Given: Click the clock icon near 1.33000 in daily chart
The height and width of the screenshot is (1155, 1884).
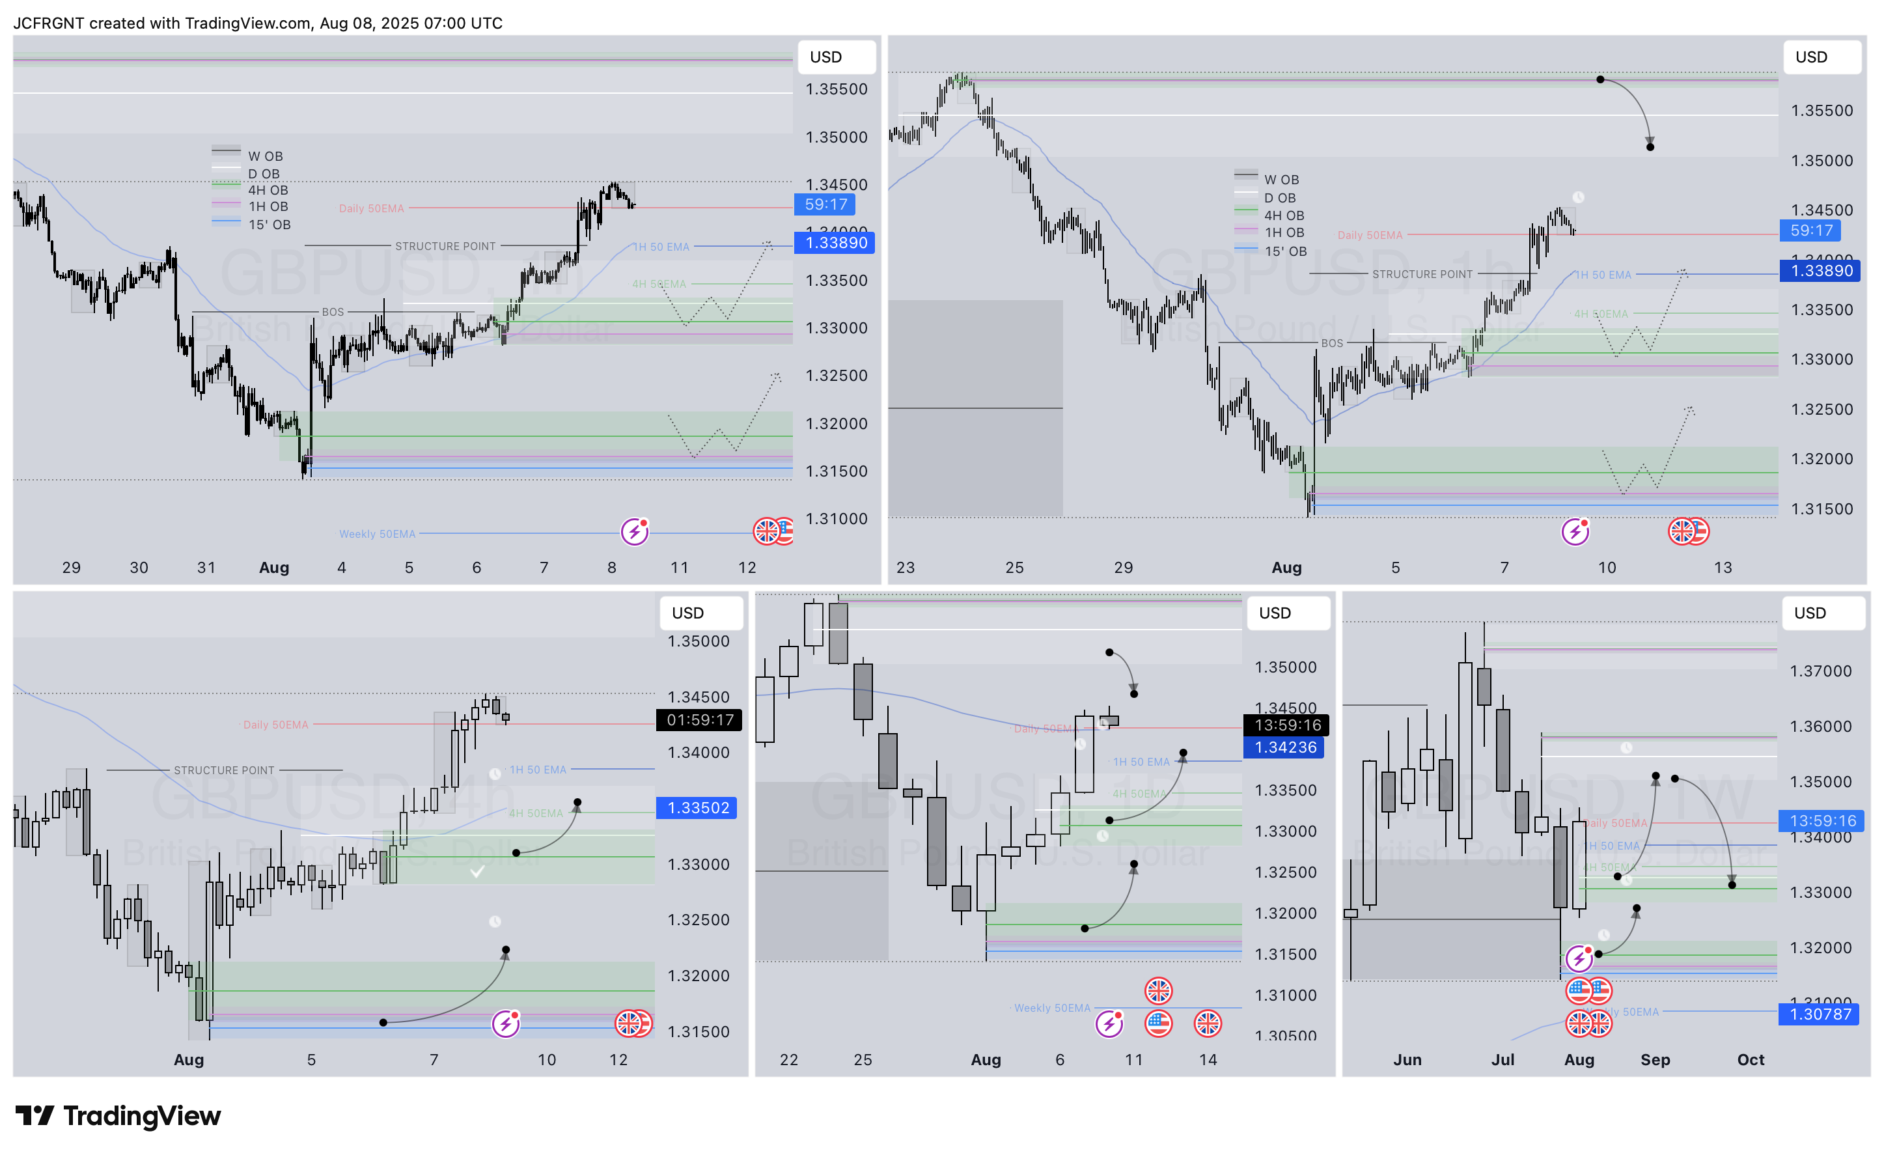Looking at the screenshot, I should 1103,836.
